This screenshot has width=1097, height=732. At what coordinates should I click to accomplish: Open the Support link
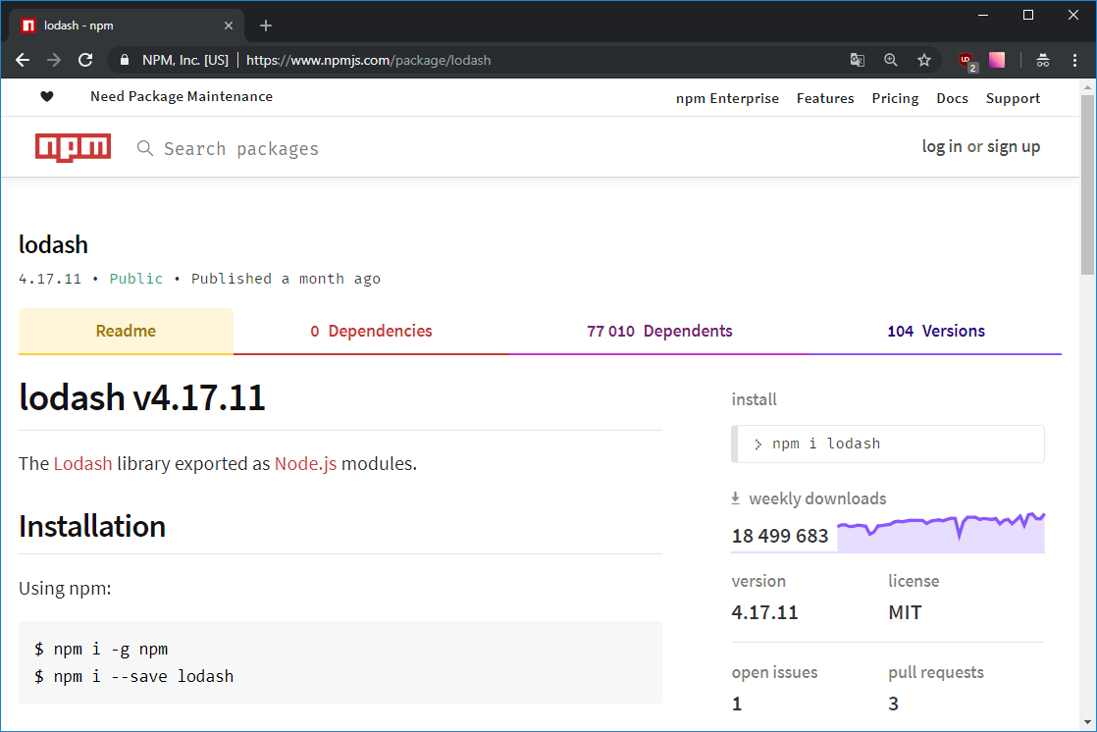click(1013, 99)
